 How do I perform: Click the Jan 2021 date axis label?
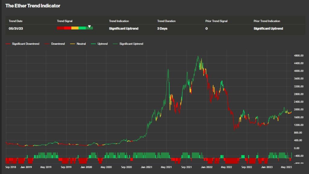pos(146,167)
